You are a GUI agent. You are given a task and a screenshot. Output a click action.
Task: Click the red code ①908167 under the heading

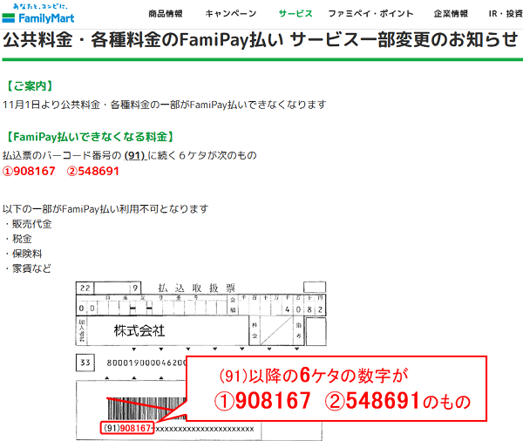tap(29, 171)
